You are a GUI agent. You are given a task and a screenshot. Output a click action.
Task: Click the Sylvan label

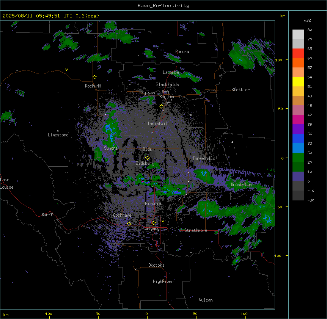(148, 93)
